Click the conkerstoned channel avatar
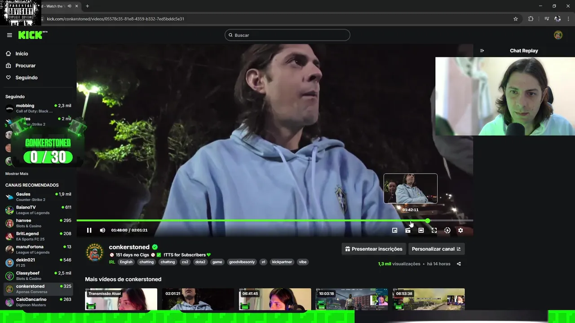This screenshot has width=575, height=323. click(95, 252)
